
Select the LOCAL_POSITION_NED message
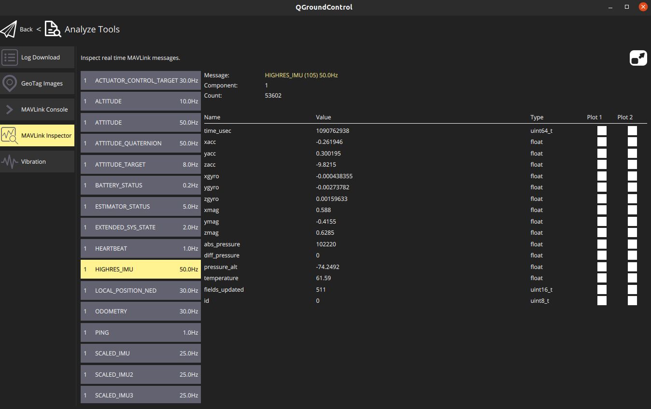tap(141, 291)
